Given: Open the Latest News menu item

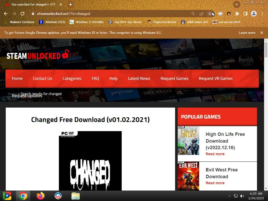Looking at the screenshot, I should (139, 79).
